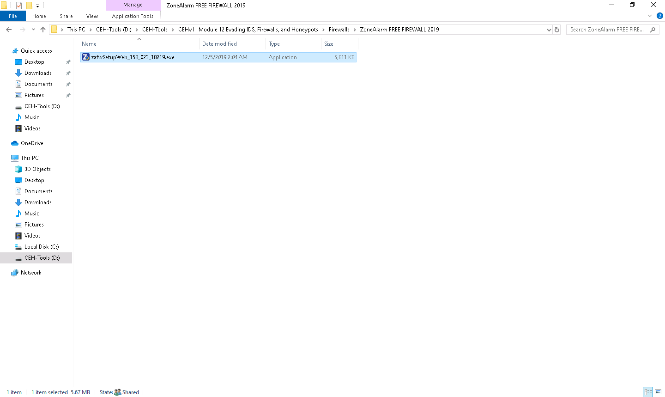Open Pictures under This PC
Image resolution: width=665 pixels, height=397 pixels.
(x=34, y=225)
